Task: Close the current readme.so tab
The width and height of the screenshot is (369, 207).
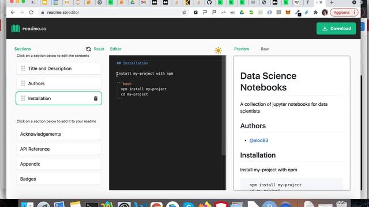Action: point(321,2)
